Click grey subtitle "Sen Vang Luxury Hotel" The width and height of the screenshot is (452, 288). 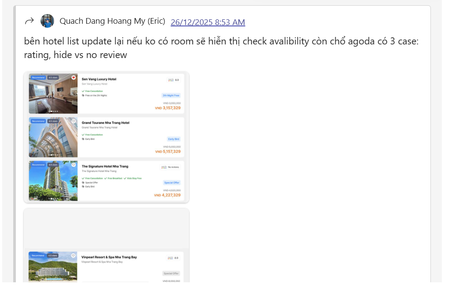coord(95,84)
